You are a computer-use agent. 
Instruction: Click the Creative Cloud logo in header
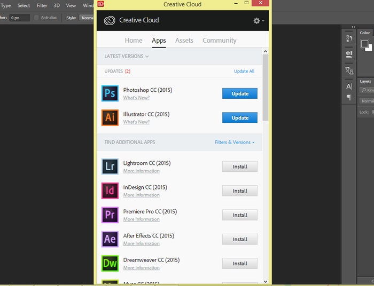pos(110,20)
